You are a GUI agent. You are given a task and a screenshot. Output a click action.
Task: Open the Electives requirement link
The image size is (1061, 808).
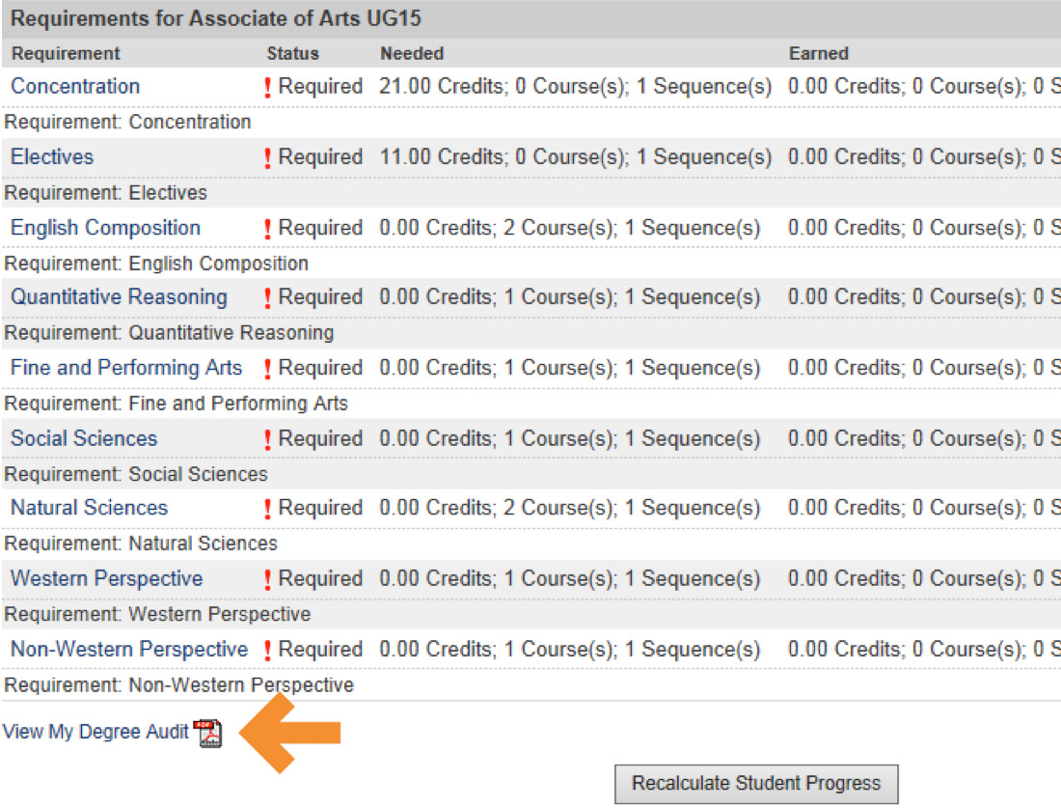tap(52, 156)
